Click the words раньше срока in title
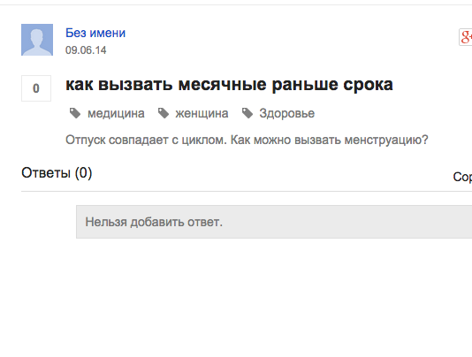 tap(332, 85)
